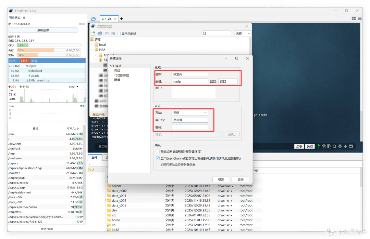This screenshot has height=239, width=370.
Task: Select 'SSH连接' in new connection tree
Action: (115, 66)
